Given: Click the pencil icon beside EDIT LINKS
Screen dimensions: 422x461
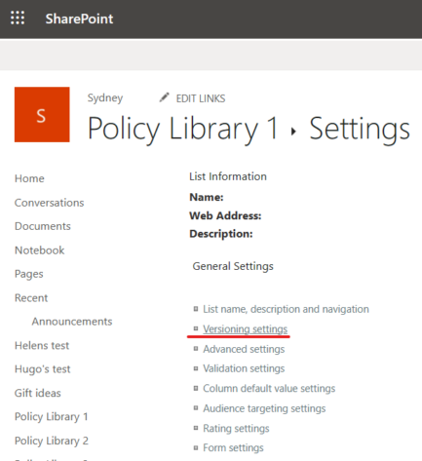Looking at the screenshot, I should tap(165, 97).
